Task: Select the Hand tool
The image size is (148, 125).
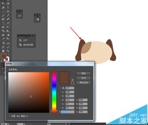Action: tap(3, 51)
